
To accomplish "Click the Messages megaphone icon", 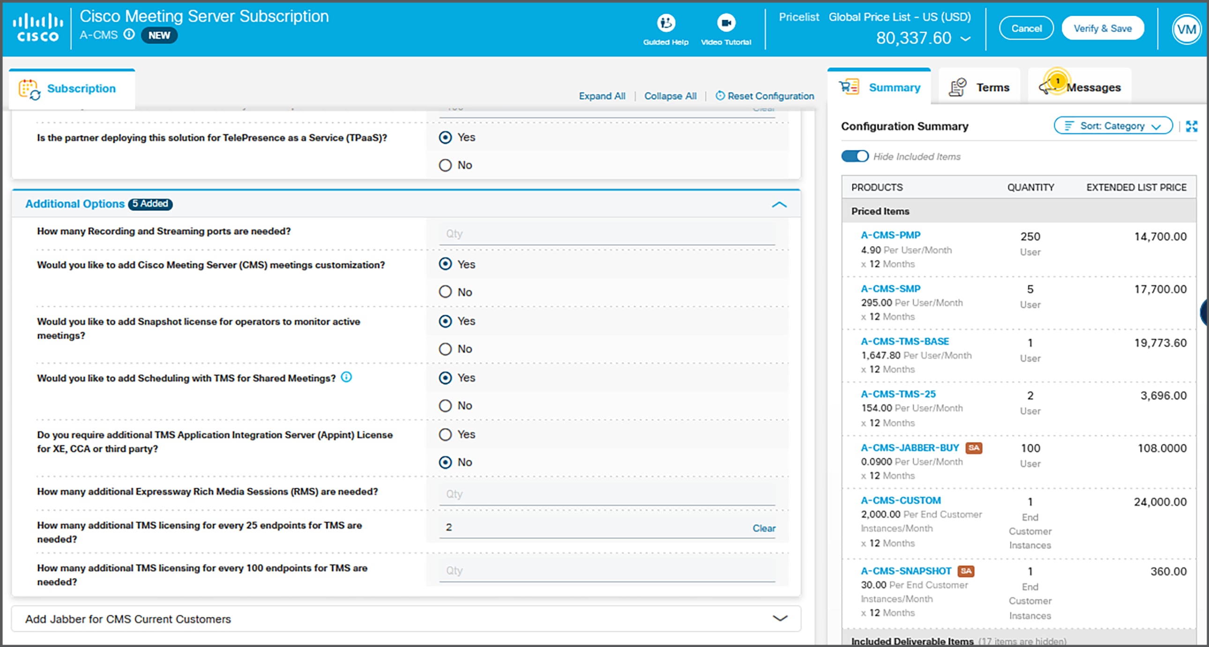I will [x=1048, y=86].
